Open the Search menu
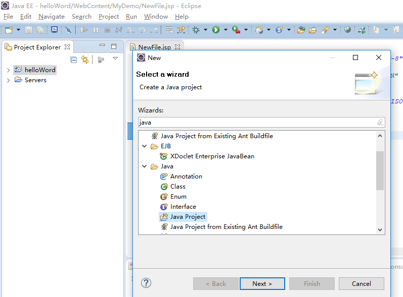This screenshot has width=403, height=297. [82, 17]
